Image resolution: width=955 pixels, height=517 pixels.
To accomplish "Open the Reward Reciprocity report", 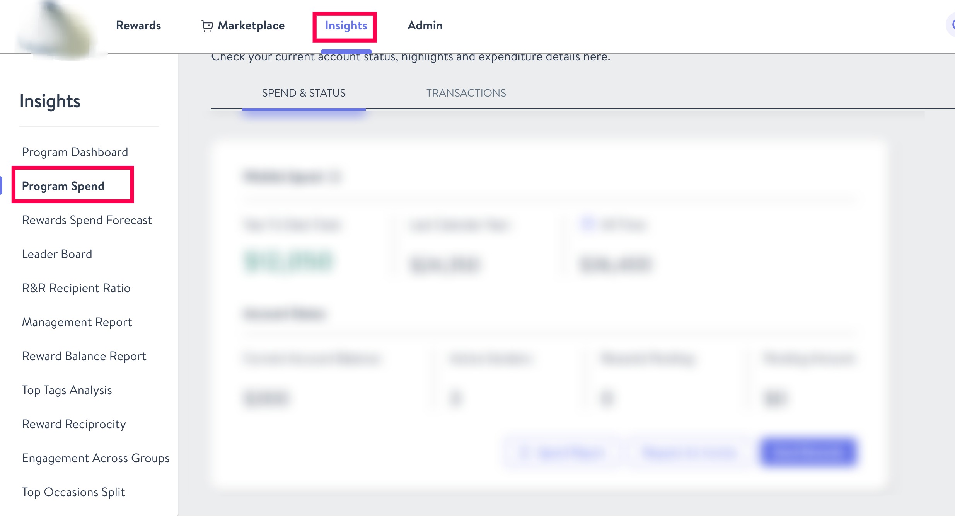I will [x=73, y=424].
